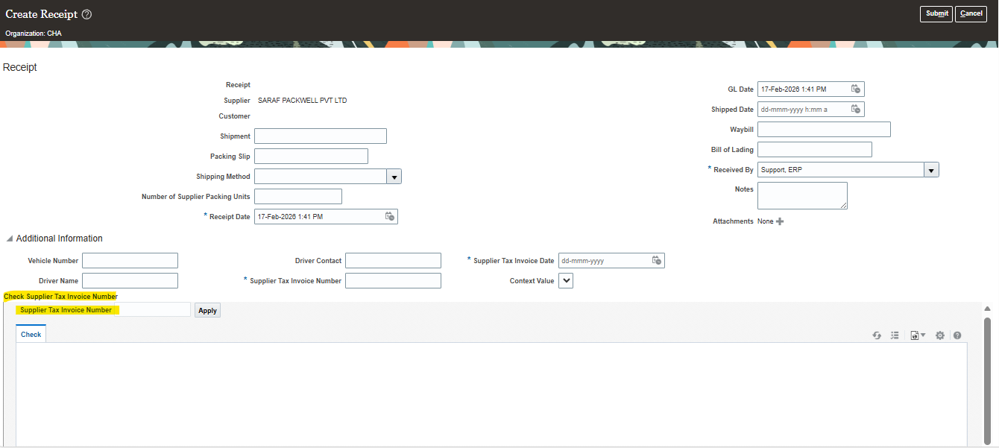The height and width of the screenshot is (448, 999).
Task: Open the GL Date calendar picker
Action: point(856,89)
